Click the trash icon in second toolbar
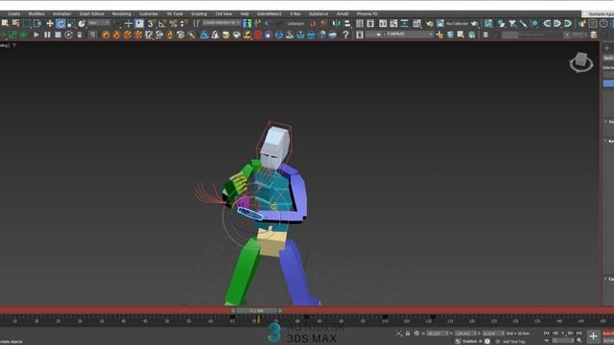The height and width of the screenshot is (345, 614). click(80, 34)
